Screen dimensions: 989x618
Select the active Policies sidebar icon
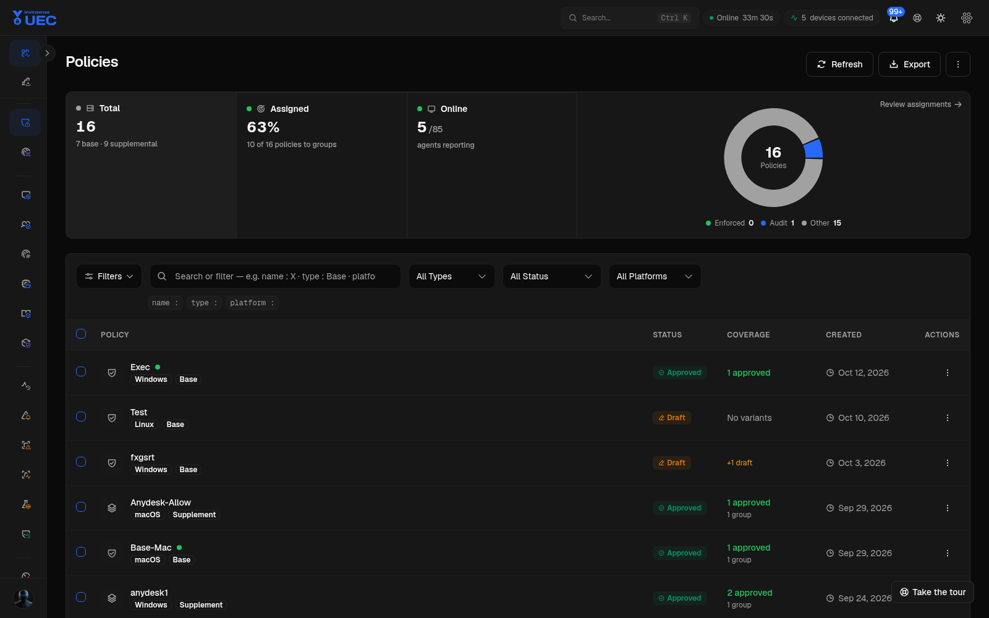click(x=25, y=122)
